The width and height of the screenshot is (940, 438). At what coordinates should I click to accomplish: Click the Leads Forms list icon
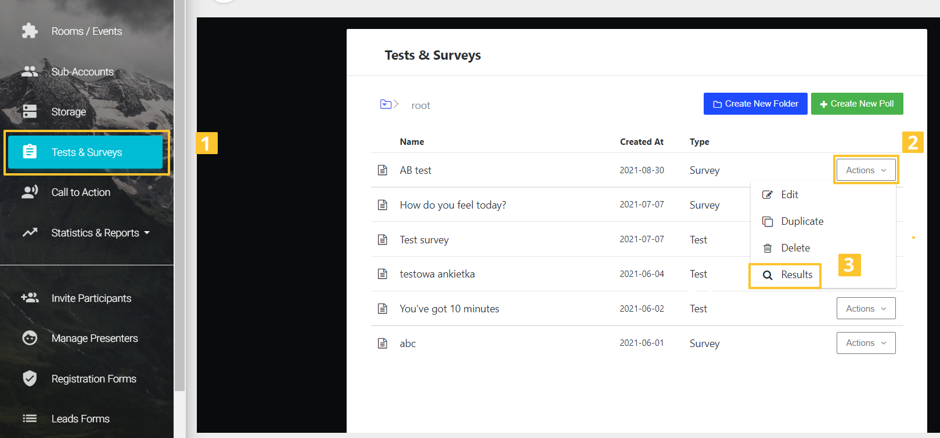pyautogui.click(x=30, y=418)
